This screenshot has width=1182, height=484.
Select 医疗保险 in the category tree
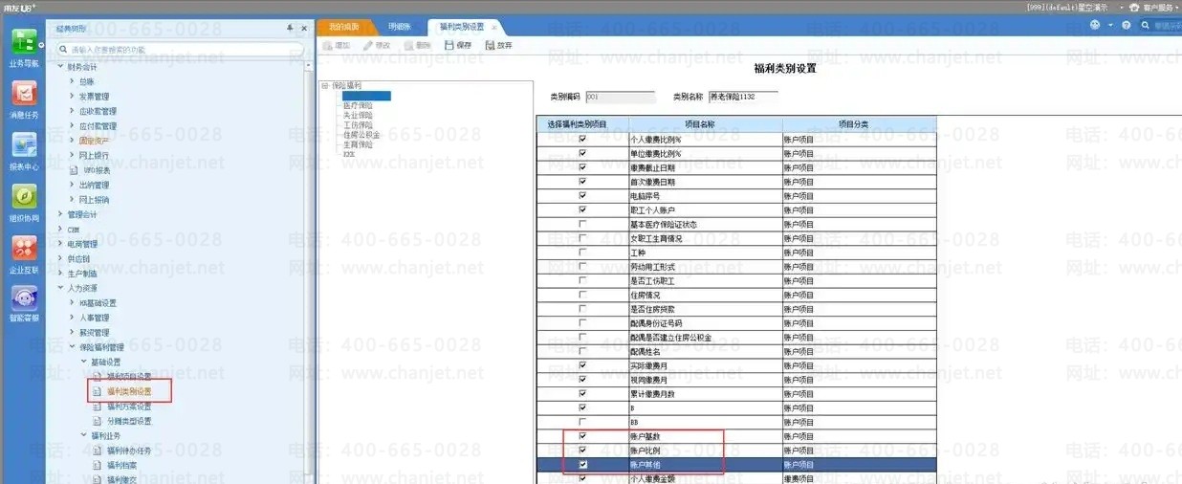358,105
